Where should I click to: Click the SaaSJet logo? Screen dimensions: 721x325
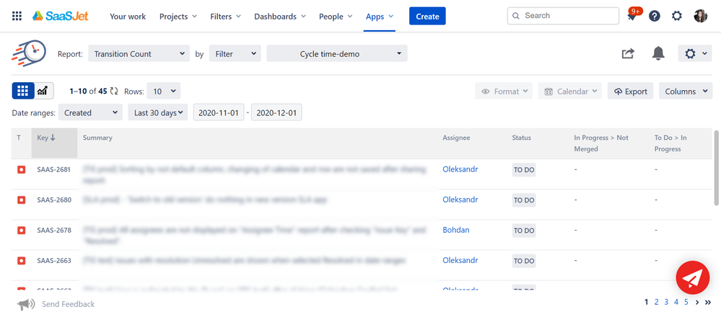pos(60,16)
